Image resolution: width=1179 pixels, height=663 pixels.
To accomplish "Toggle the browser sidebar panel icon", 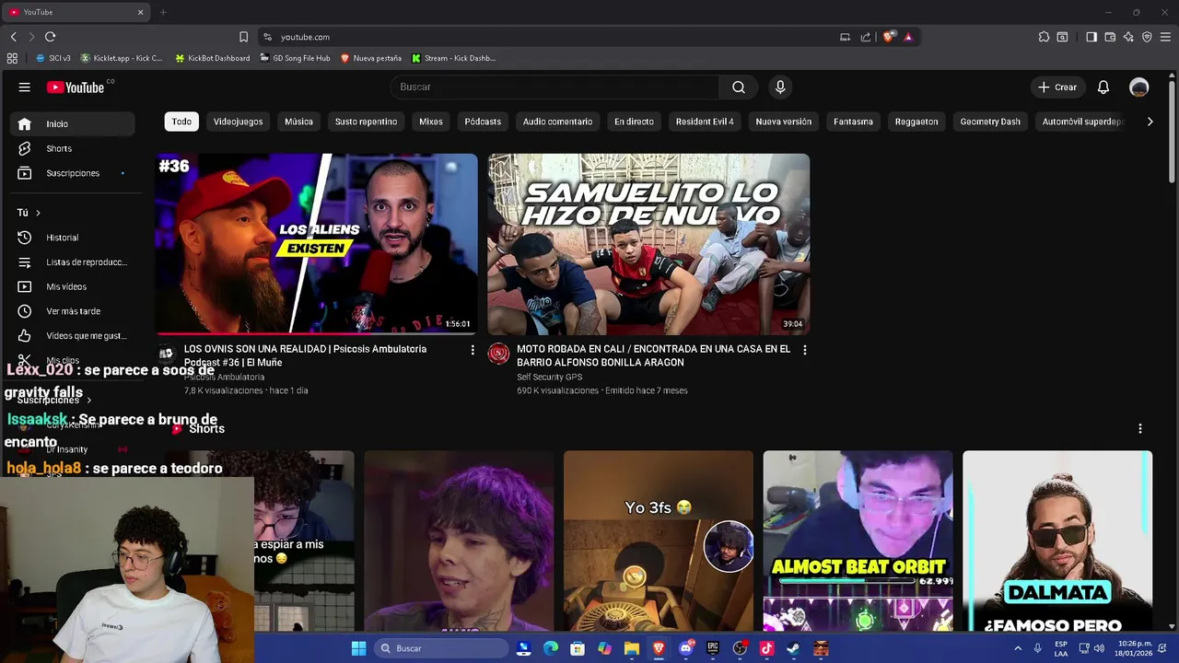I will pos(1091,37).
